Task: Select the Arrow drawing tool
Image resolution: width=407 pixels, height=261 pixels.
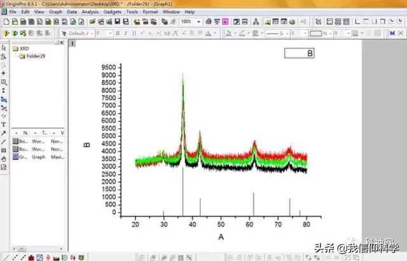Action: tap(4, 133)
